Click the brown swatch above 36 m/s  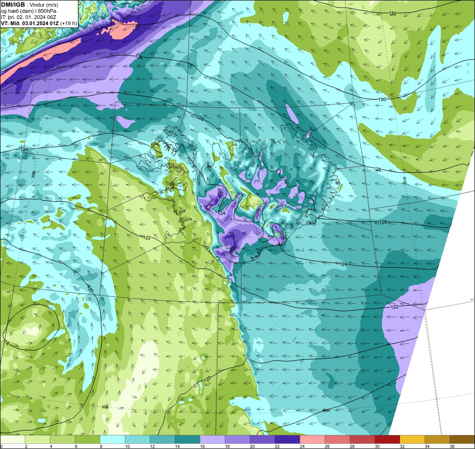pyautogui.click(x=462, y=440)
